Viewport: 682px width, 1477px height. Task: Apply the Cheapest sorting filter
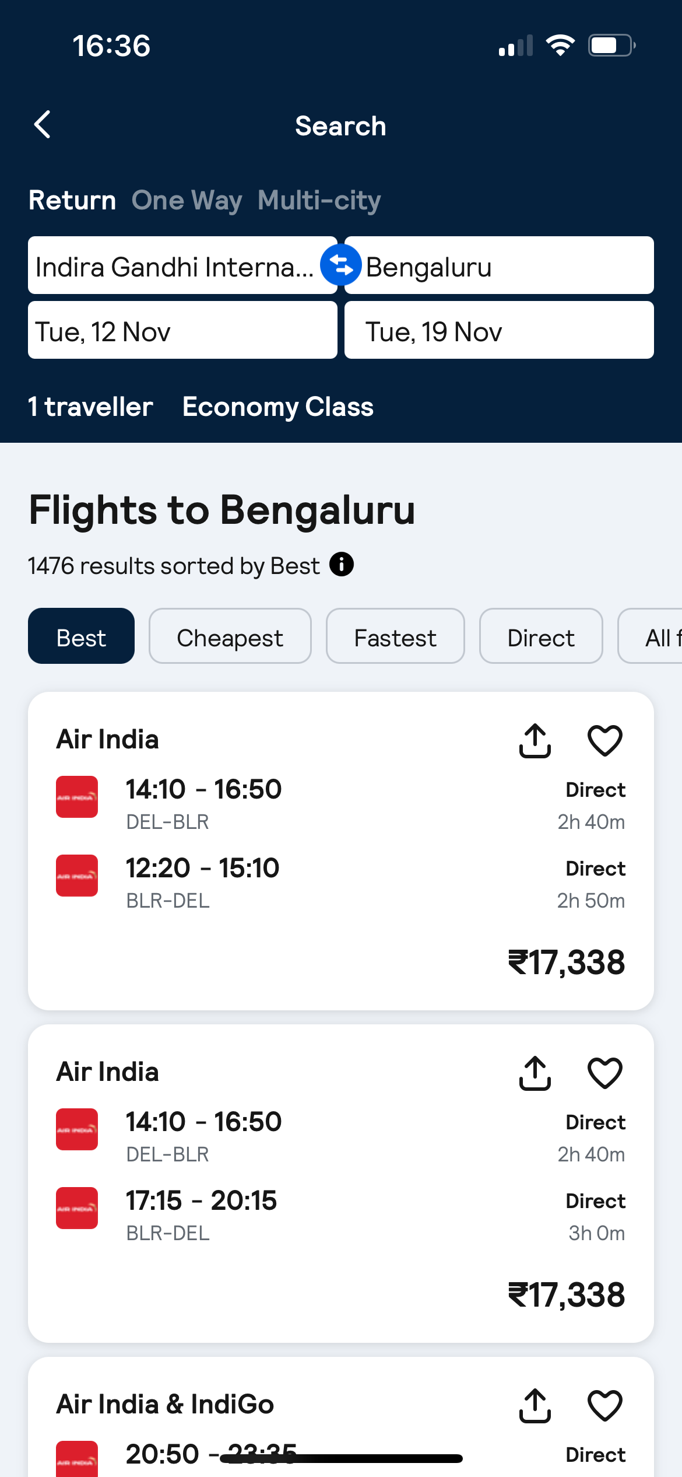(230, 636)
